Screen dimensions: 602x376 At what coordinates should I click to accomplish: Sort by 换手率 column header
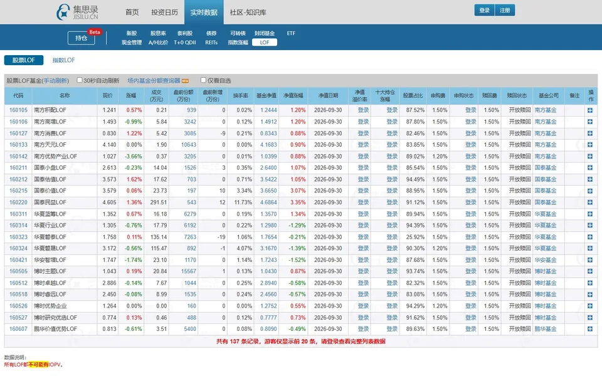coord(241,95)
